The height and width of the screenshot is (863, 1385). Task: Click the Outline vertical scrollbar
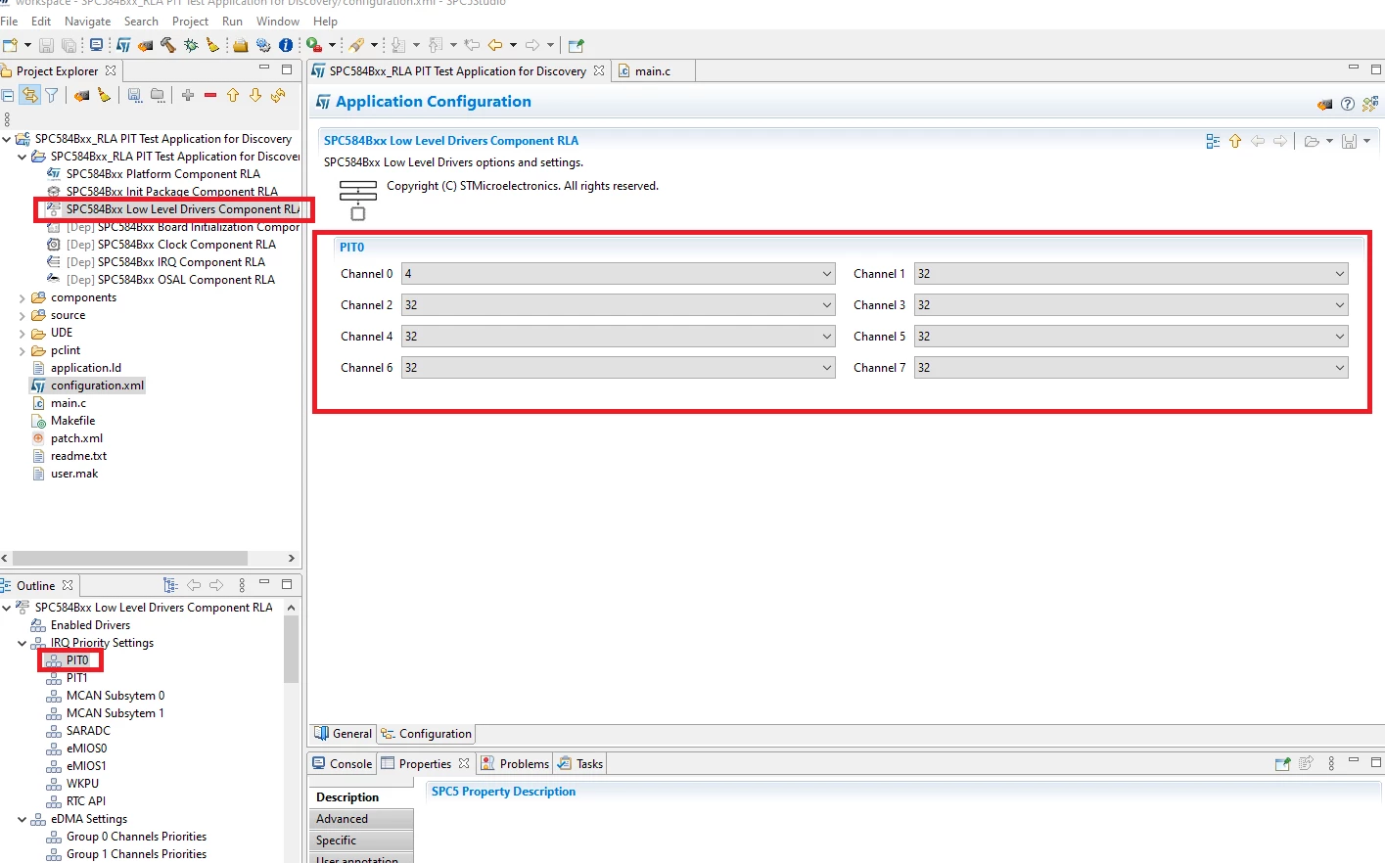pos(291,649)
